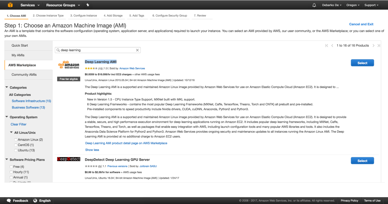Switch to the Community AMIs tab
Screen dimensions: 388x204
[x=24, y=74]
